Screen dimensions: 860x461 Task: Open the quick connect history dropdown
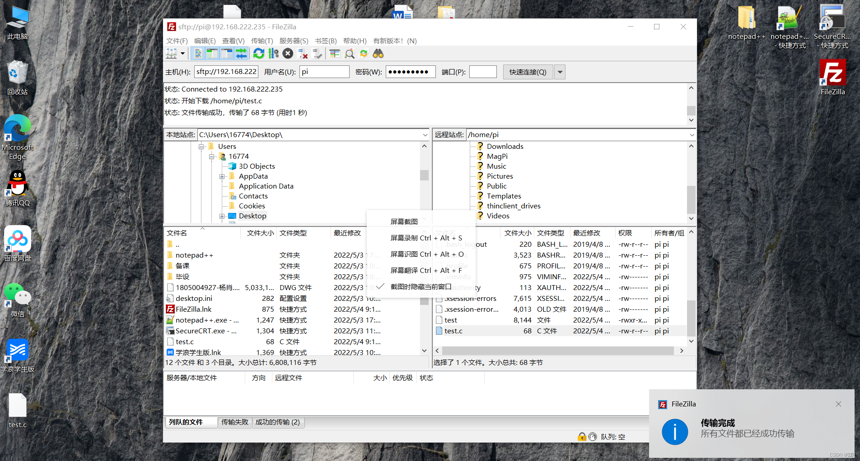pos(560,72)
